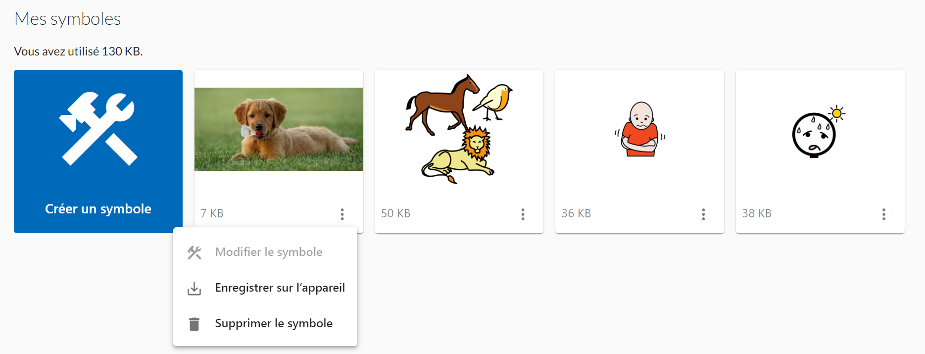
Task: Select the shivering baby symbol
Action: (639, 129)
